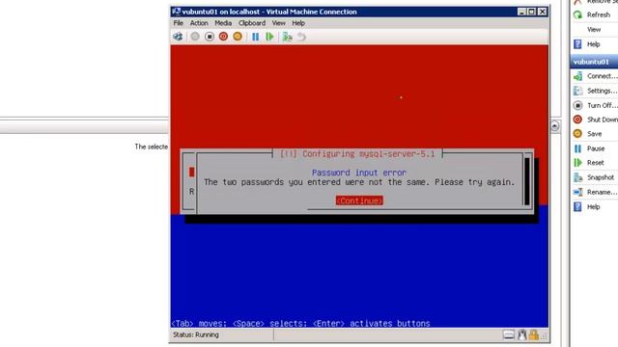This screenshot has height=347, width=618.
Task: Click the Snapshot icon in Actions pane
Action: click(x=577, y=177)
